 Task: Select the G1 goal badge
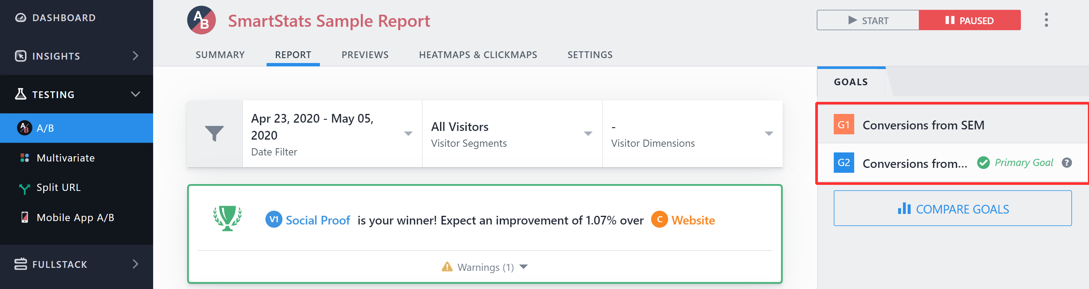click(x=843, y=125)
